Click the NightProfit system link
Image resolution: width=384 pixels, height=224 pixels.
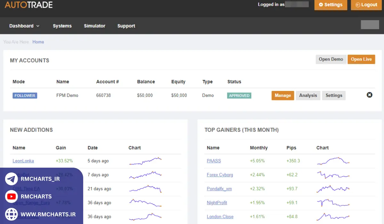coord(217,203)
